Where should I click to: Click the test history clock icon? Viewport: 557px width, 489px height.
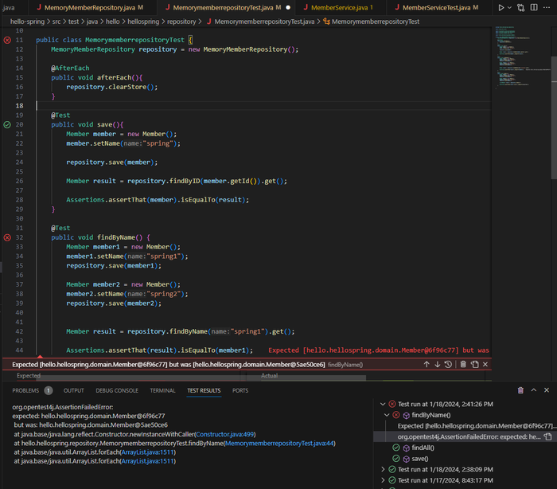[450, 365]
